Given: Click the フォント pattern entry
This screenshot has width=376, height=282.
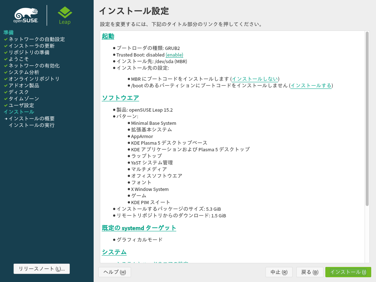Looking at the screenshot, I should pyautogui.click(x=141, y=182).
